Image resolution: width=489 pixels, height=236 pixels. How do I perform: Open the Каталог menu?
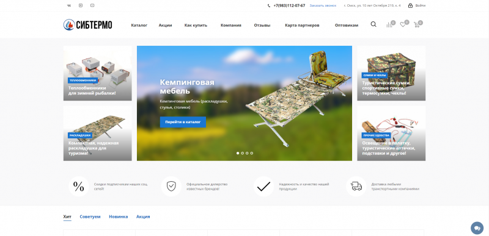[x=139, y=25]
